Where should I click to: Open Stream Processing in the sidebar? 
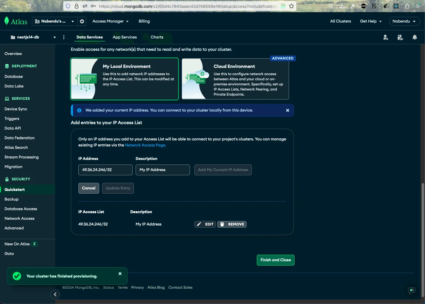click(x=21, y=157)
